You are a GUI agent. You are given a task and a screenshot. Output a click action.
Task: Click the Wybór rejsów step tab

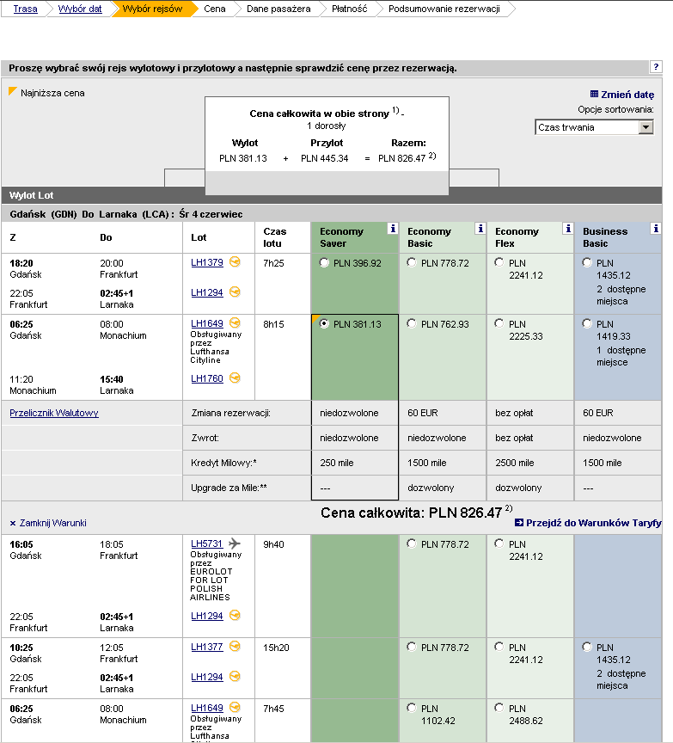point(152,9)
